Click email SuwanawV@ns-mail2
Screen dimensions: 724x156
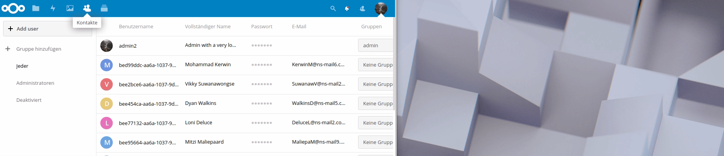coord(318,84)
